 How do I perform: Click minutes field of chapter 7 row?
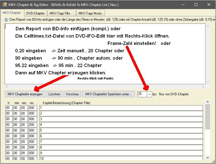tap(17, 142)
